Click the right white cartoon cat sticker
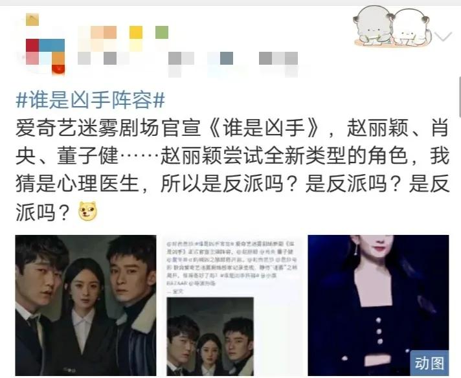 [x=411, y=27]
